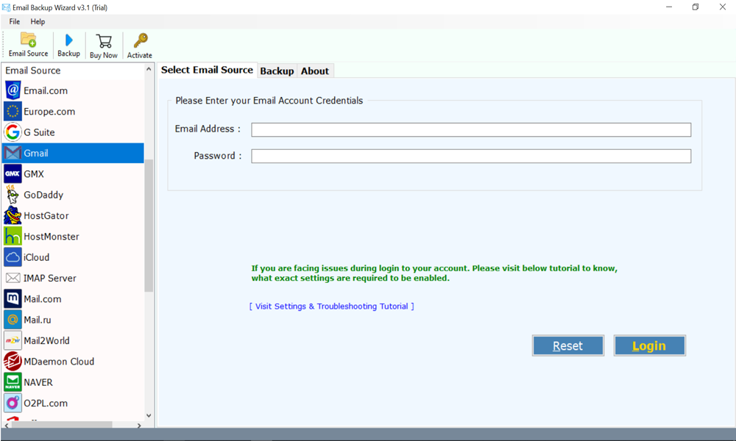
Task: Select the HostMonster text entry
Action: coord(52,237)
